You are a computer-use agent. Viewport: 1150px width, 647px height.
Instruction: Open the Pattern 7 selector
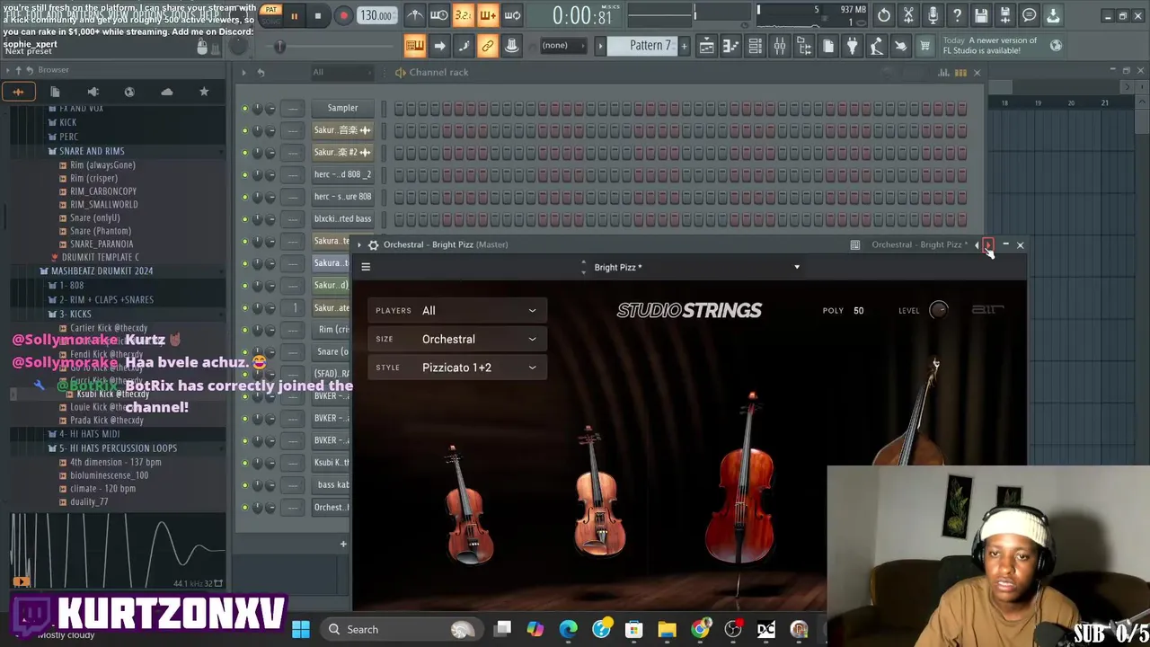[643, 46]
